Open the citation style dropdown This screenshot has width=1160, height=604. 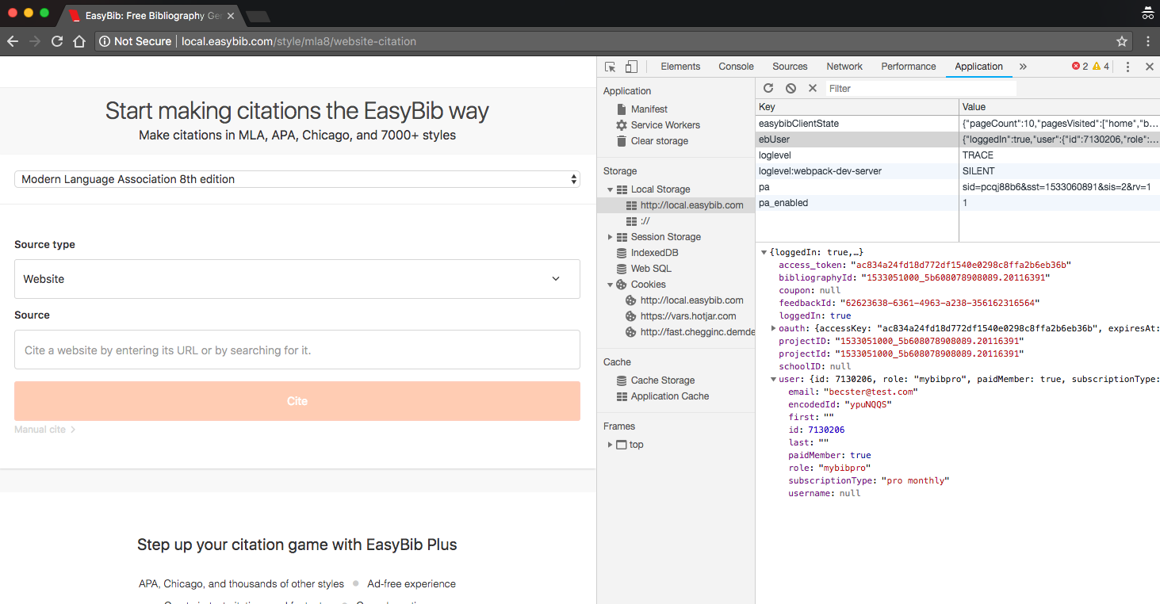[x=297, y=179]
